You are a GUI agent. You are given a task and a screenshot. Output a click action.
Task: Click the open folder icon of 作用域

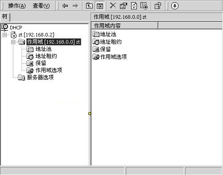point(21,42)
